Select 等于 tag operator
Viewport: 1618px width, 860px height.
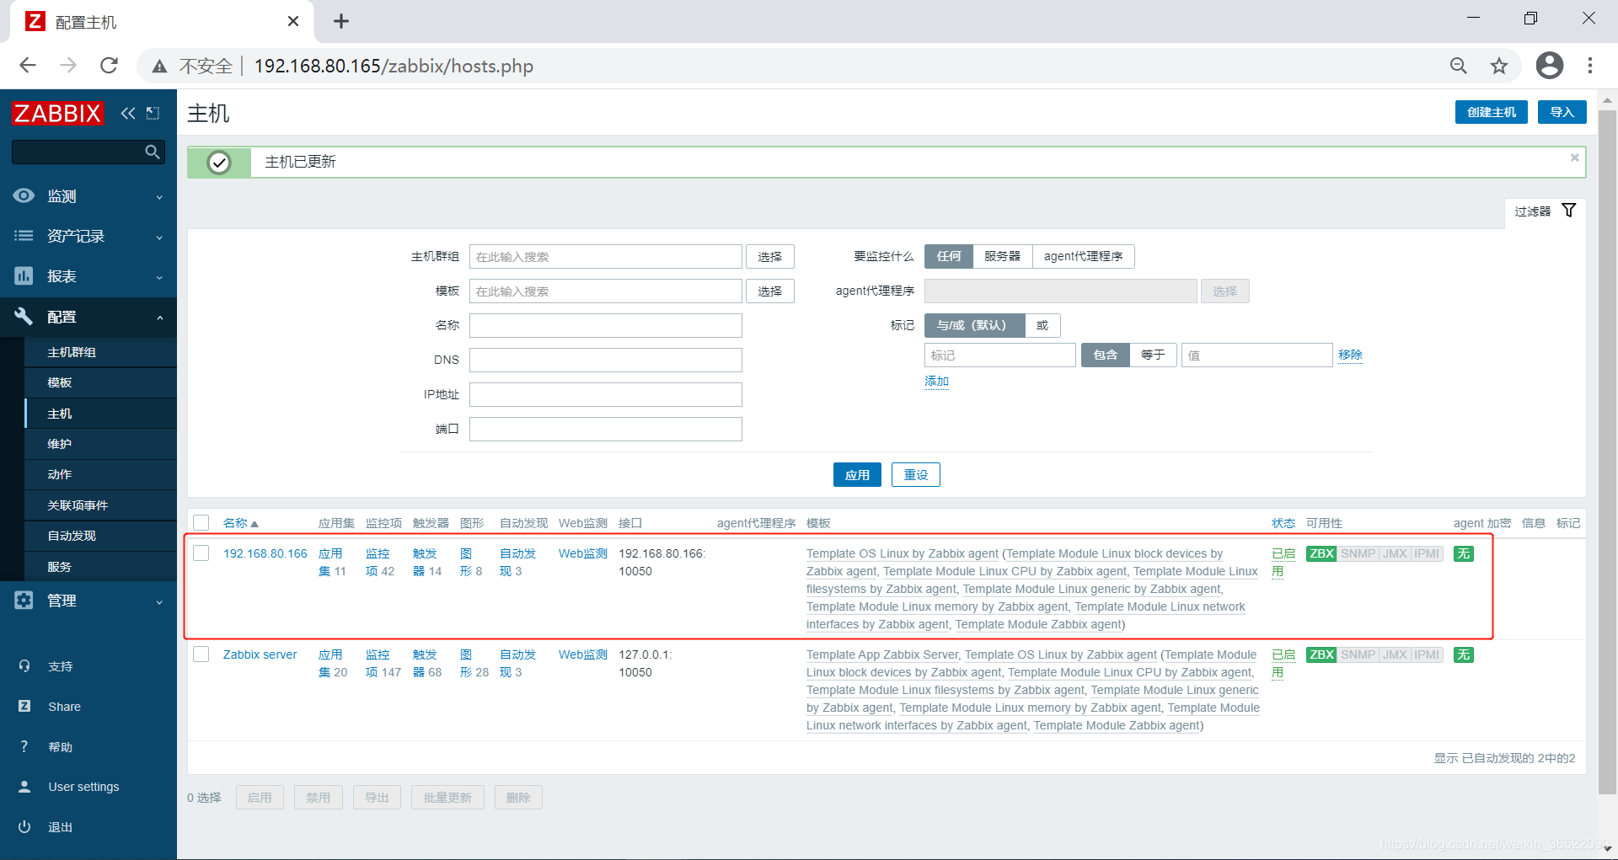(x=1153, y=355)
